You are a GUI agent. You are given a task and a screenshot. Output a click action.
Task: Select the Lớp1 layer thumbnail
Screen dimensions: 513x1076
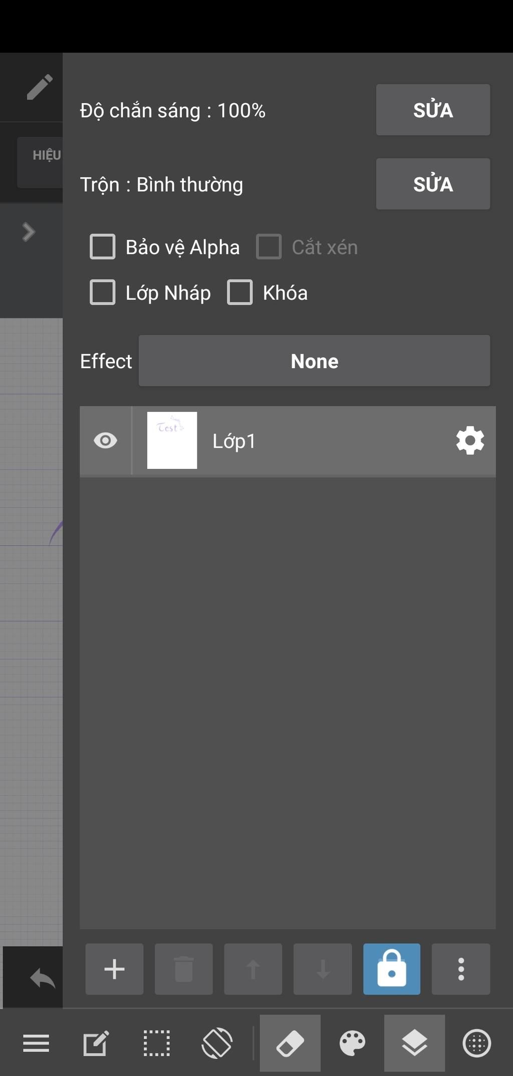click(172, 441)
